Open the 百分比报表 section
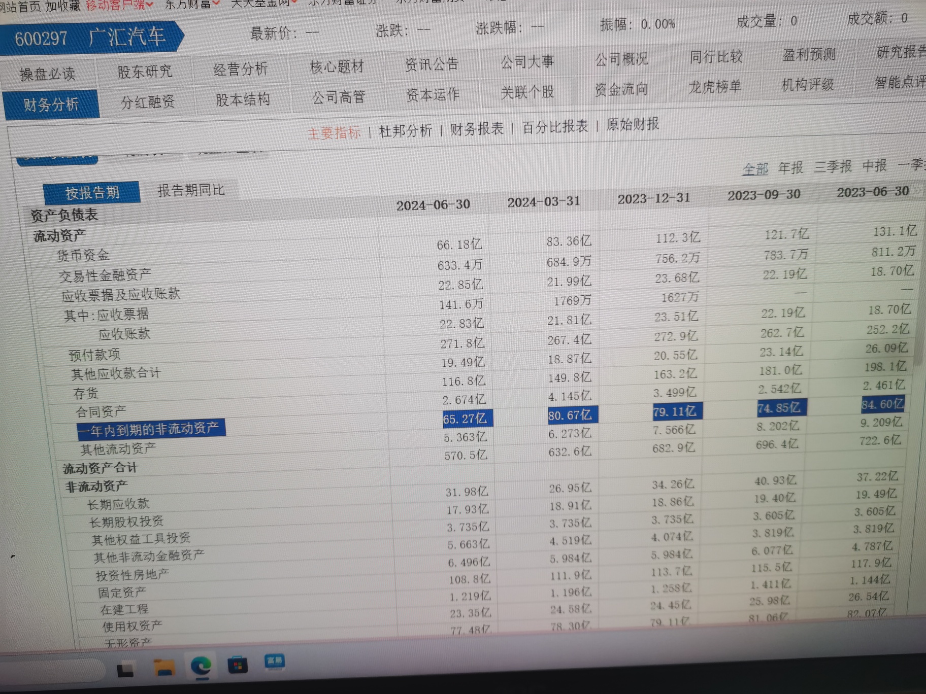Image resolution: width=926 pixels, height=694 pixels. (x=555, y=127)
